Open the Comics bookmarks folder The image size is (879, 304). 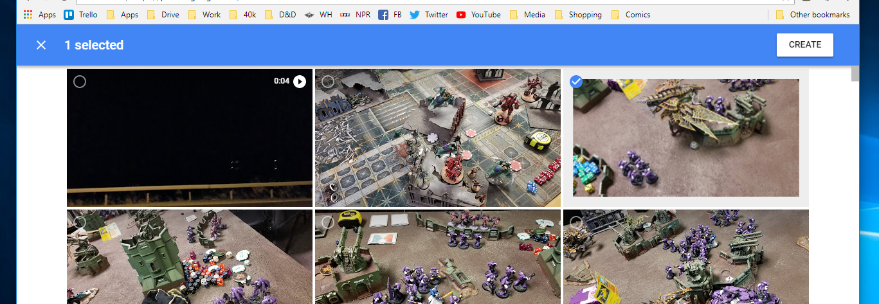coord(631,15)
